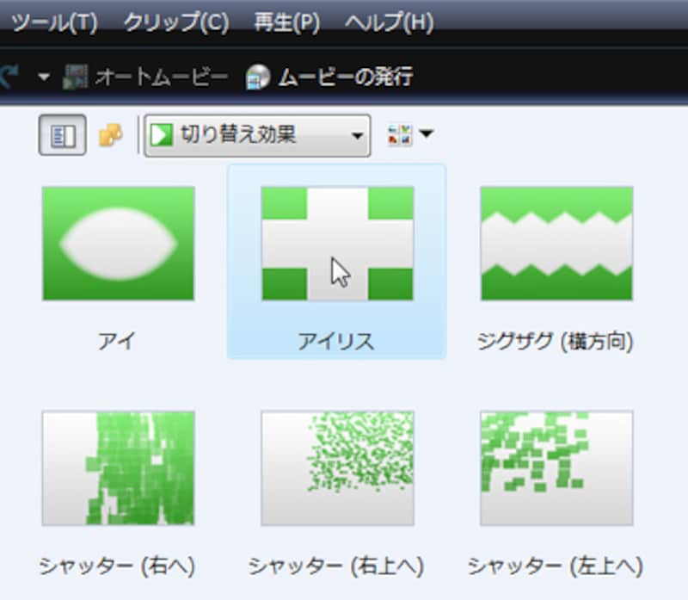The height and width of the screenshot is (600, 688).
Task: Expand the redo history dropdown arrow
Action: pyautogui.click(x=44, y=77)
